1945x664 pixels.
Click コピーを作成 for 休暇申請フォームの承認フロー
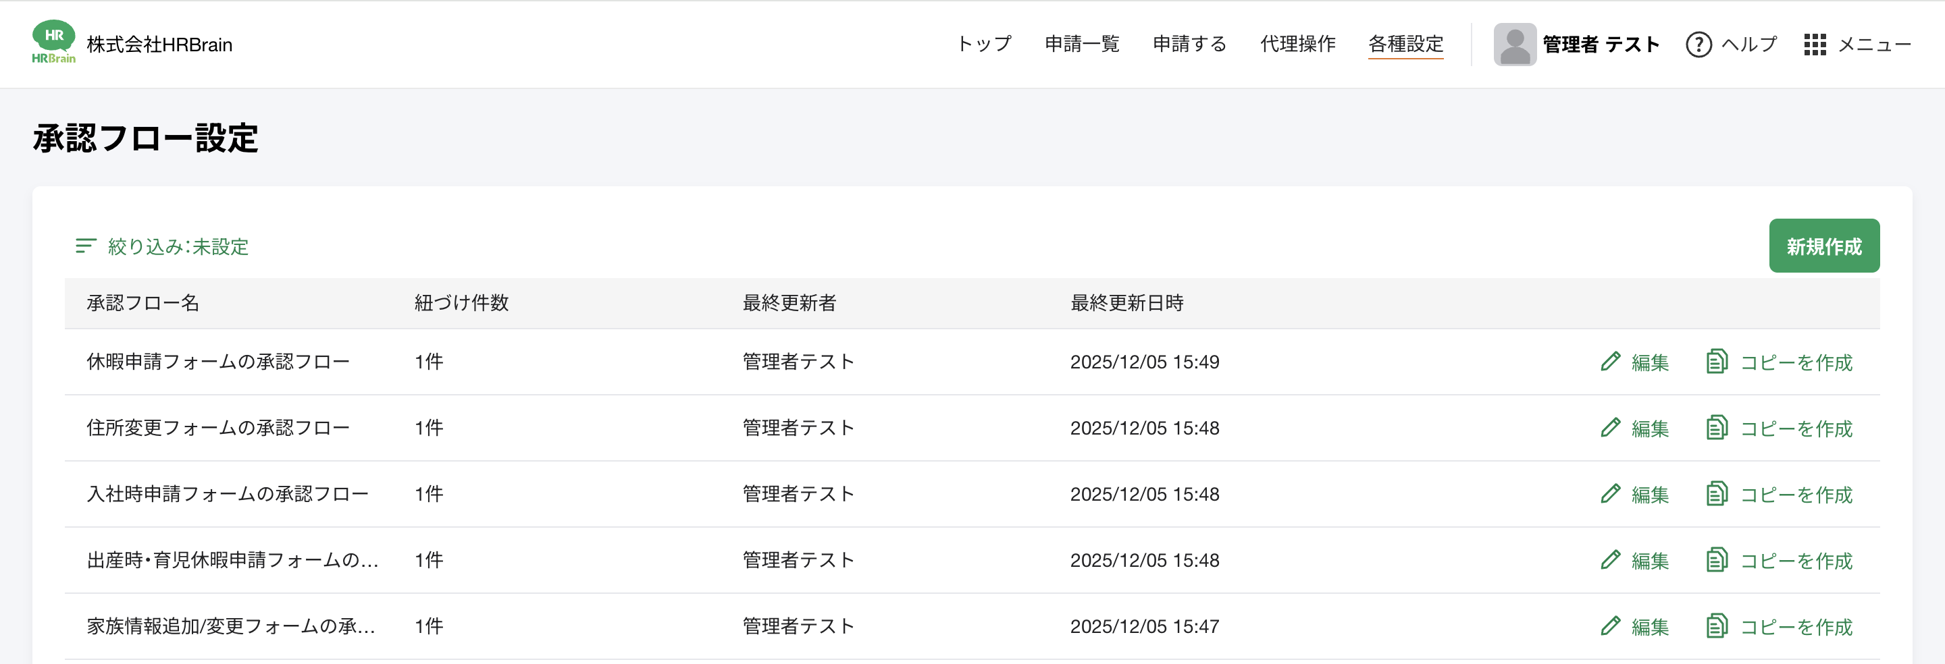1796,362
